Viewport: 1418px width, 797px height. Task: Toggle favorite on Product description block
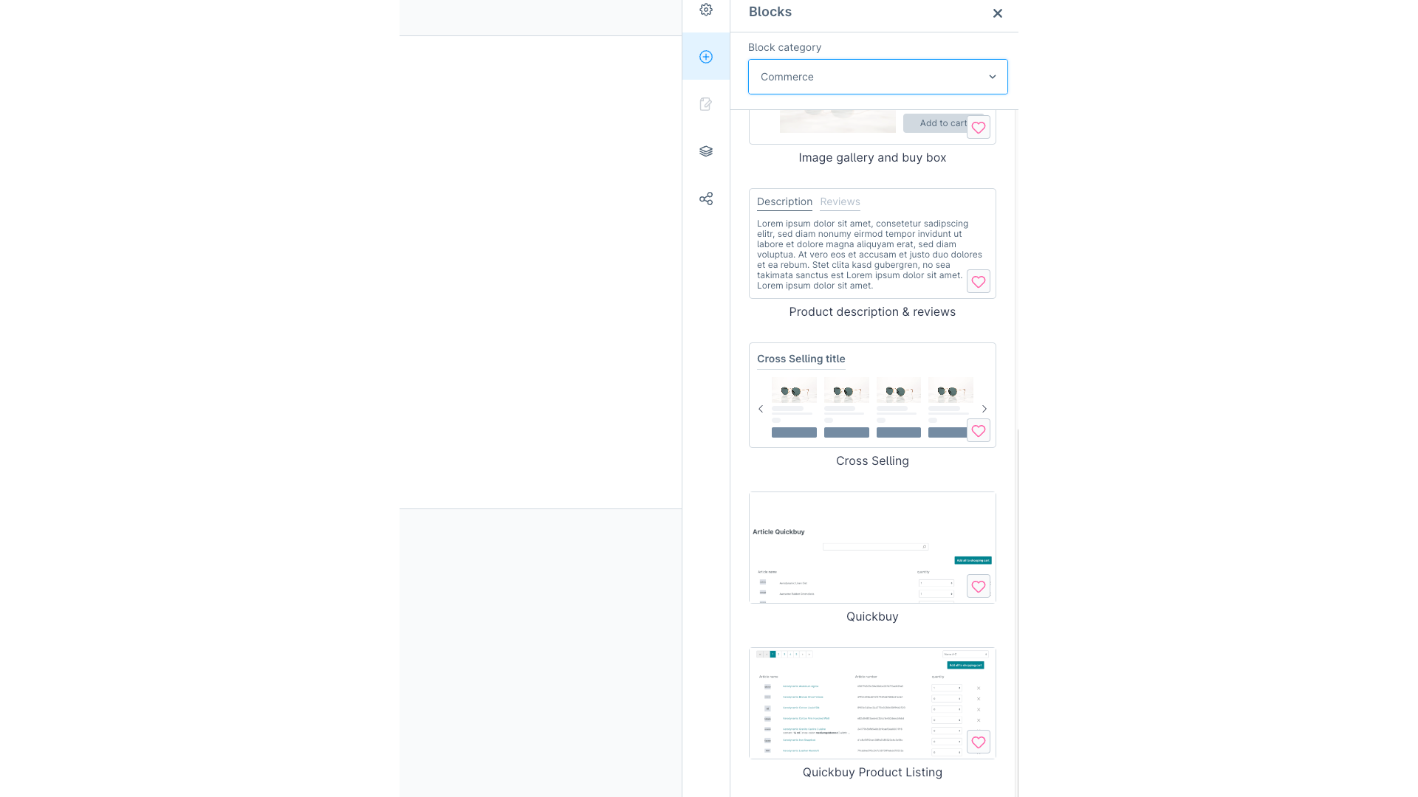click(978, 281)
